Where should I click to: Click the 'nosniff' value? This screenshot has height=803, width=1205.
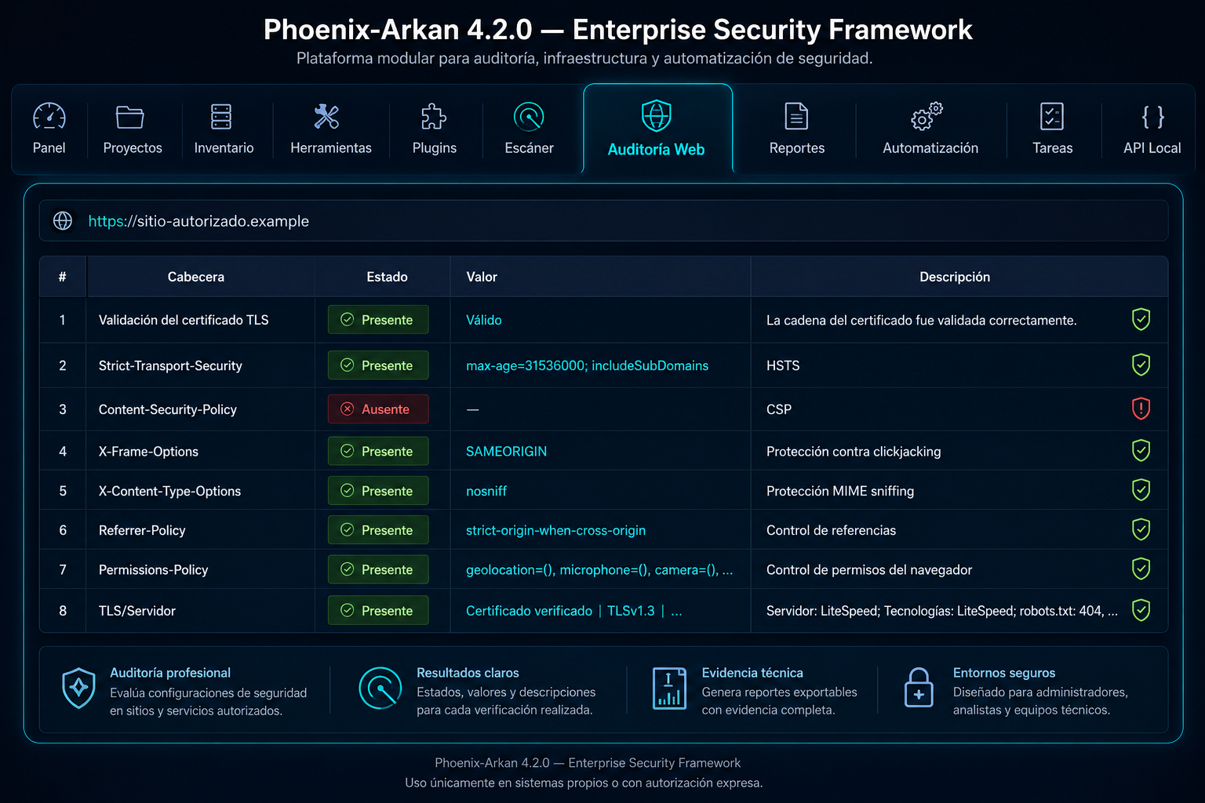[486, 491]
